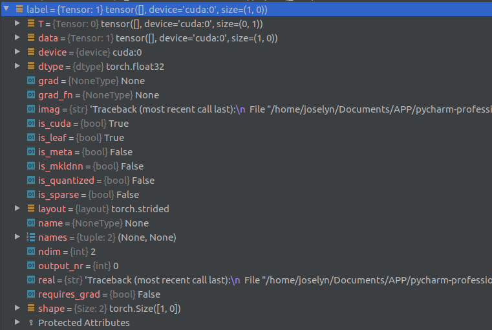
Task: Select the real Traceback string row
Action: click(265, 280)
